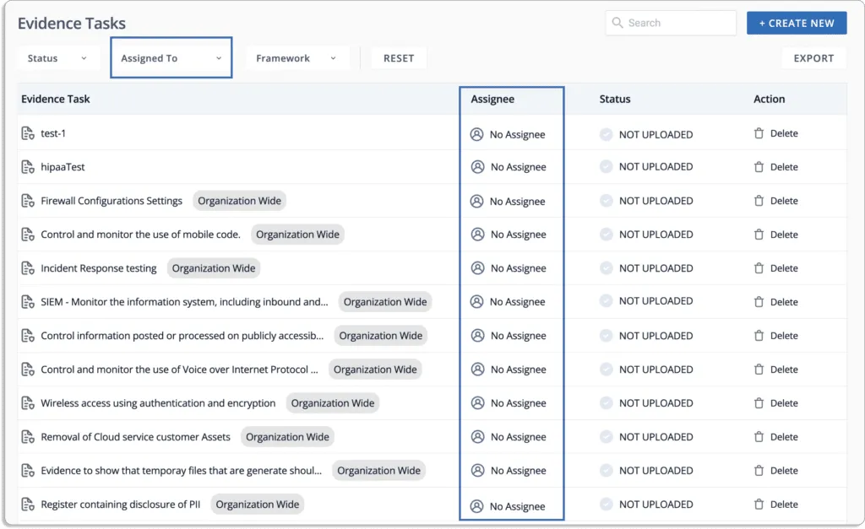This screenshot has width=865, height=529.
Task: Click trash icon in Firewall Configurations Settings row
Action: pyautogui.click(x=759, y=201)
